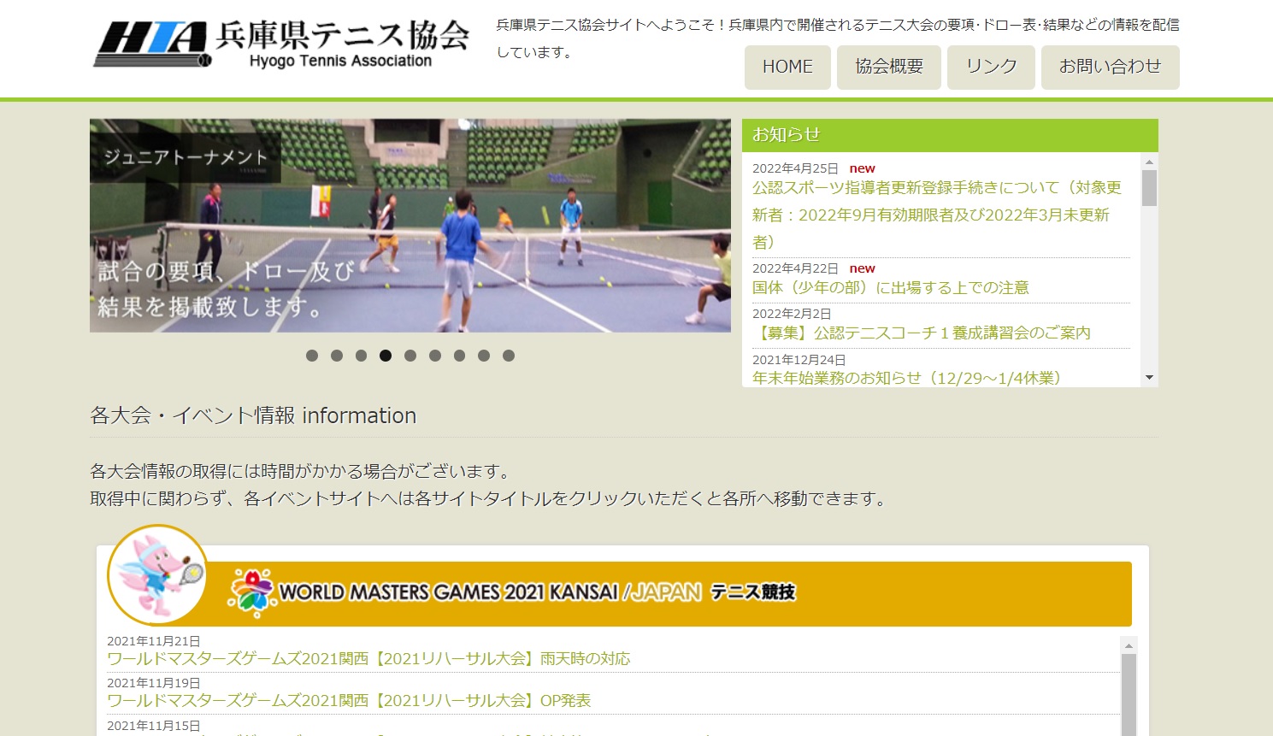Image resolution: width=1273 pixels, height=736 pixels.
Task: Click the お知らせ panel header
Action: click(x=950, y=135)
